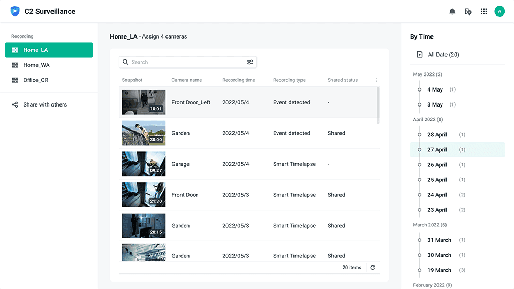Image resolution: width=514 pixels, height=289 pixels.
Task: Open Share with others page
Action: [x=45, y=105]
